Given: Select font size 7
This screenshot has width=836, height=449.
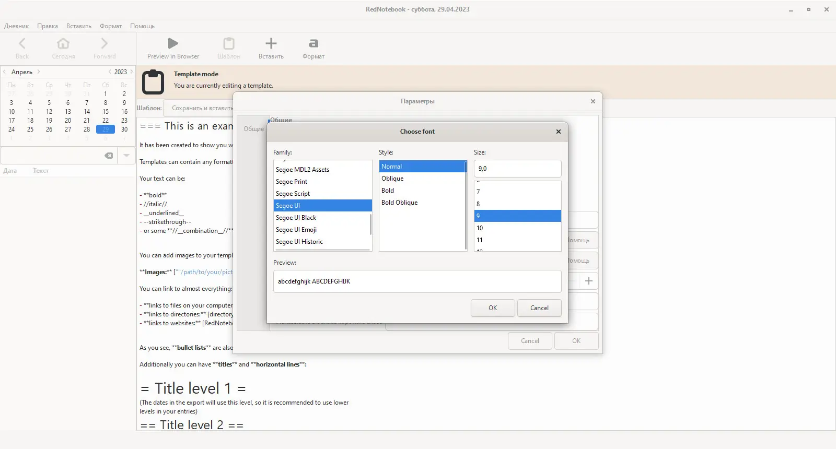Looking at the screenshot, I should (x=517, y=192).
